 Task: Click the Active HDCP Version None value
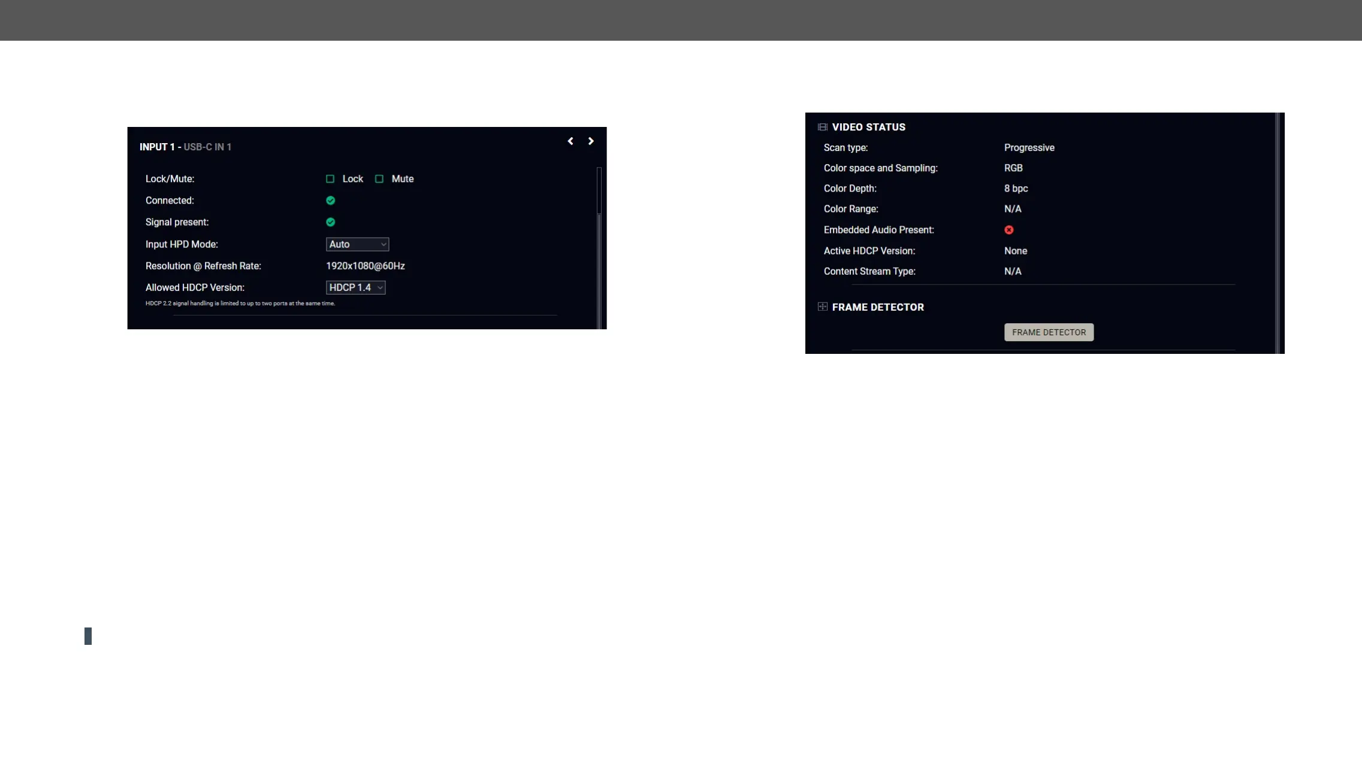1016,251
